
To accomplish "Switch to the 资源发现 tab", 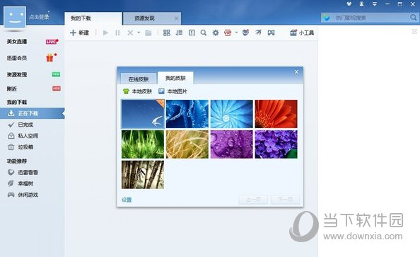I will 152,18.
